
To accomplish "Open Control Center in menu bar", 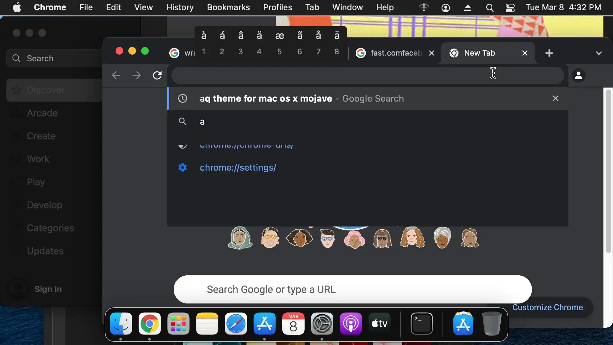I will [510, 8].
